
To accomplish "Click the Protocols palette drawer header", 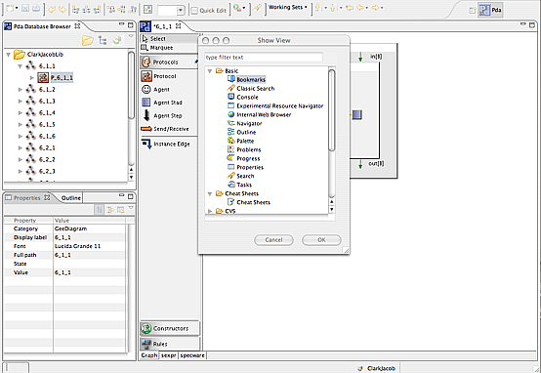I will [170, 62].
